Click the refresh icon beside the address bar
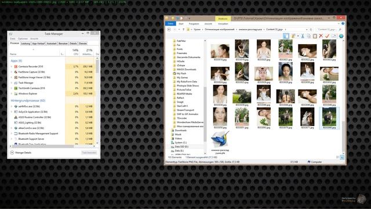 click(x=311, y=30)
